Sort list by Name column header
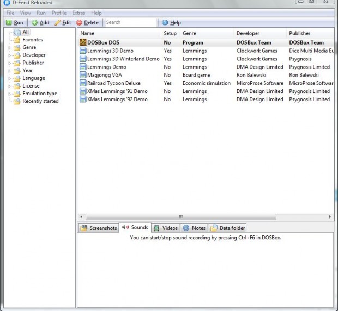 tap(119, 33)
